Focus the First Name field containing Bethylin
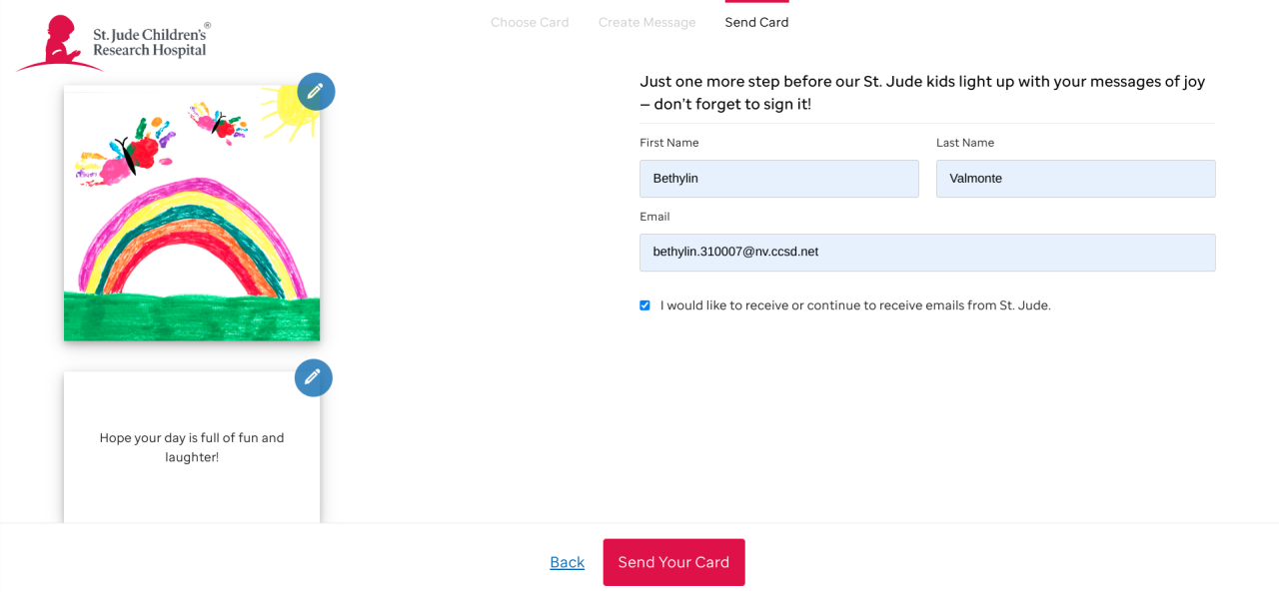 tap(778, 179)
